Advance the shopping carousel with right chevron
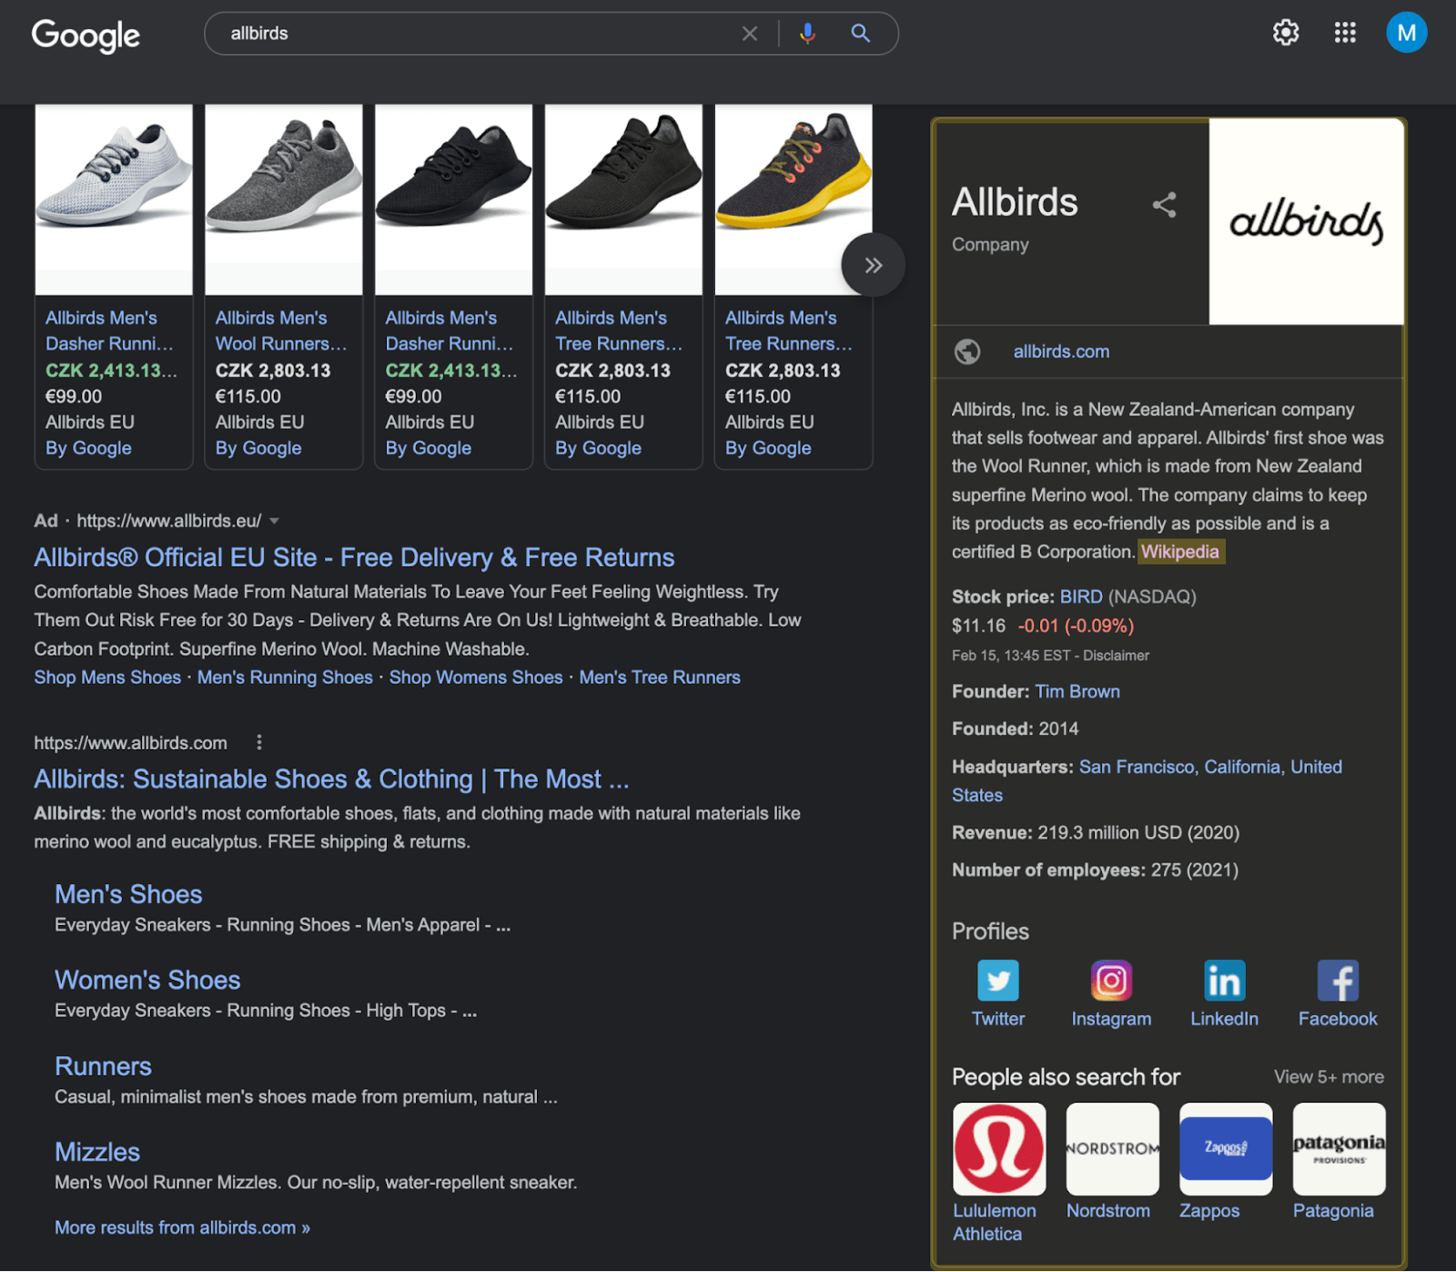1456x1272 pixels. (873, 265)
